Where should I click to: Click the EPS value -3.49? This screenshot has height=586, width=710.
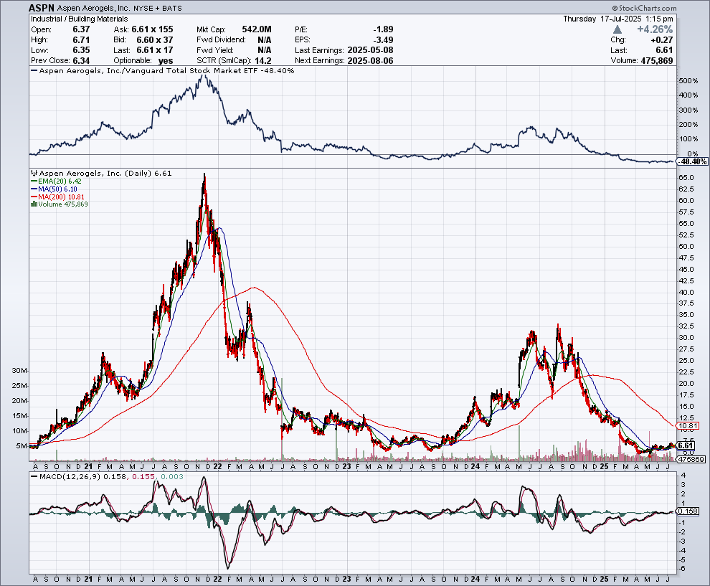383,40
